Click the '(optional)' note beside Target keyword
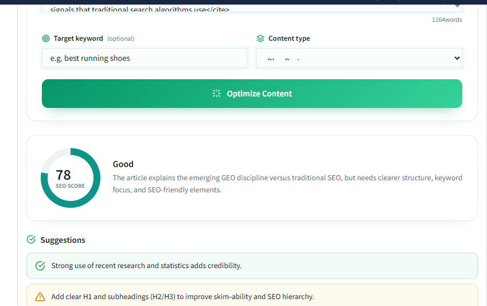The height and width of the screenshot is (306, 487). tap(121, 39)
